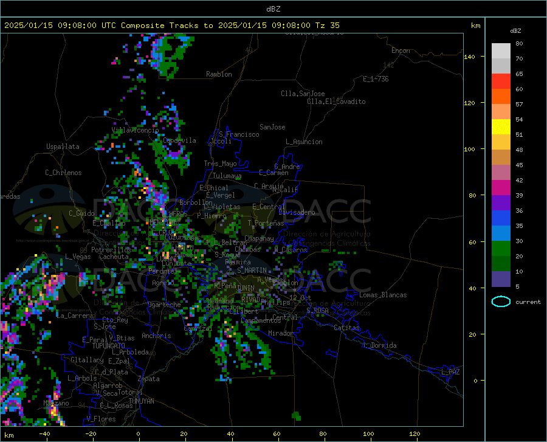Click the 80 dBZ white color swatch
The width and height of the screenshot is (547, 442).
coord(501,51)
